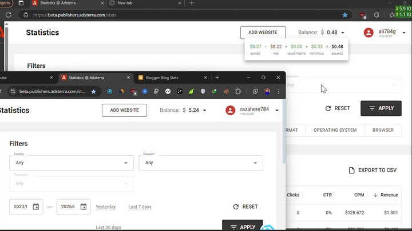Click the $8.37 earned amount
The height and width of the screenshot is (231, 412).
(x=255, y=46)
